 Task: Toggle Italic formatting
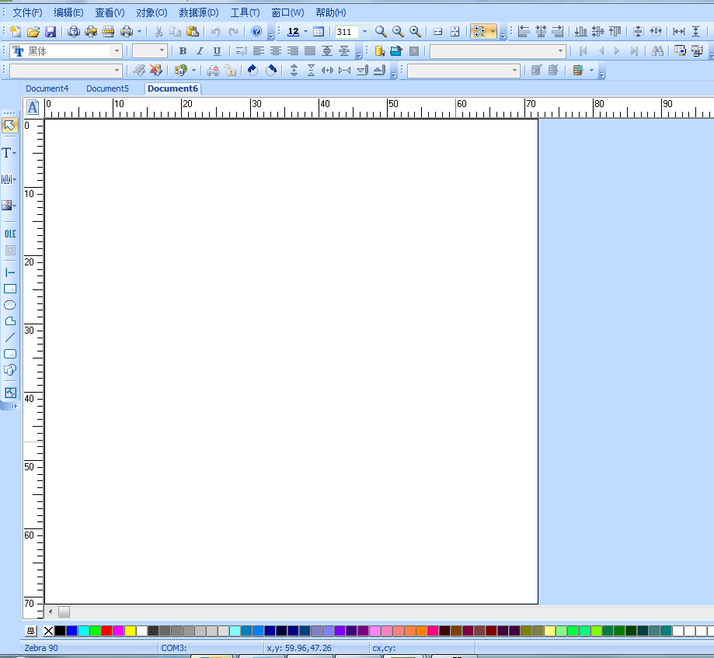[200, 51]
